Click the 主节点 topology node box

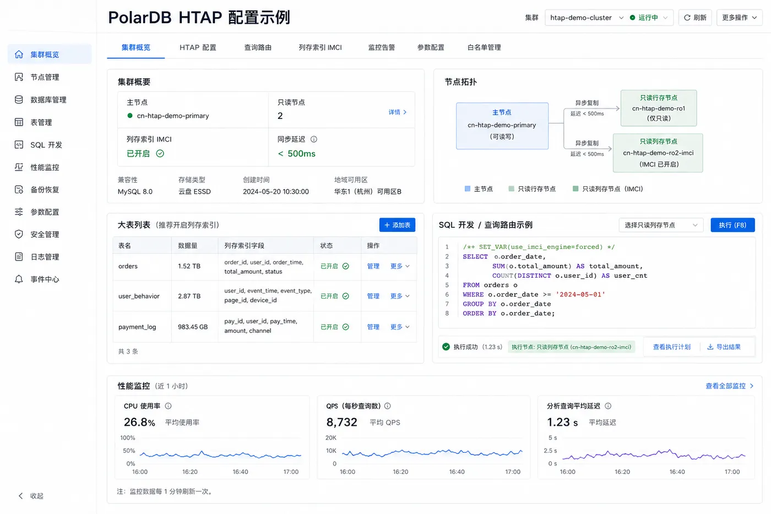click(502, 126)
